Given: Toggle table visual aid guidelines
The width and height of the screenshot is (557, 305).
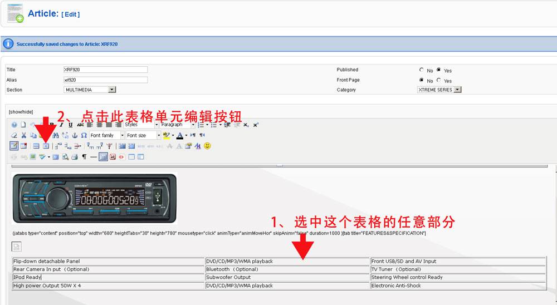Looking at the screenshot, I should [x=104, y=156].
